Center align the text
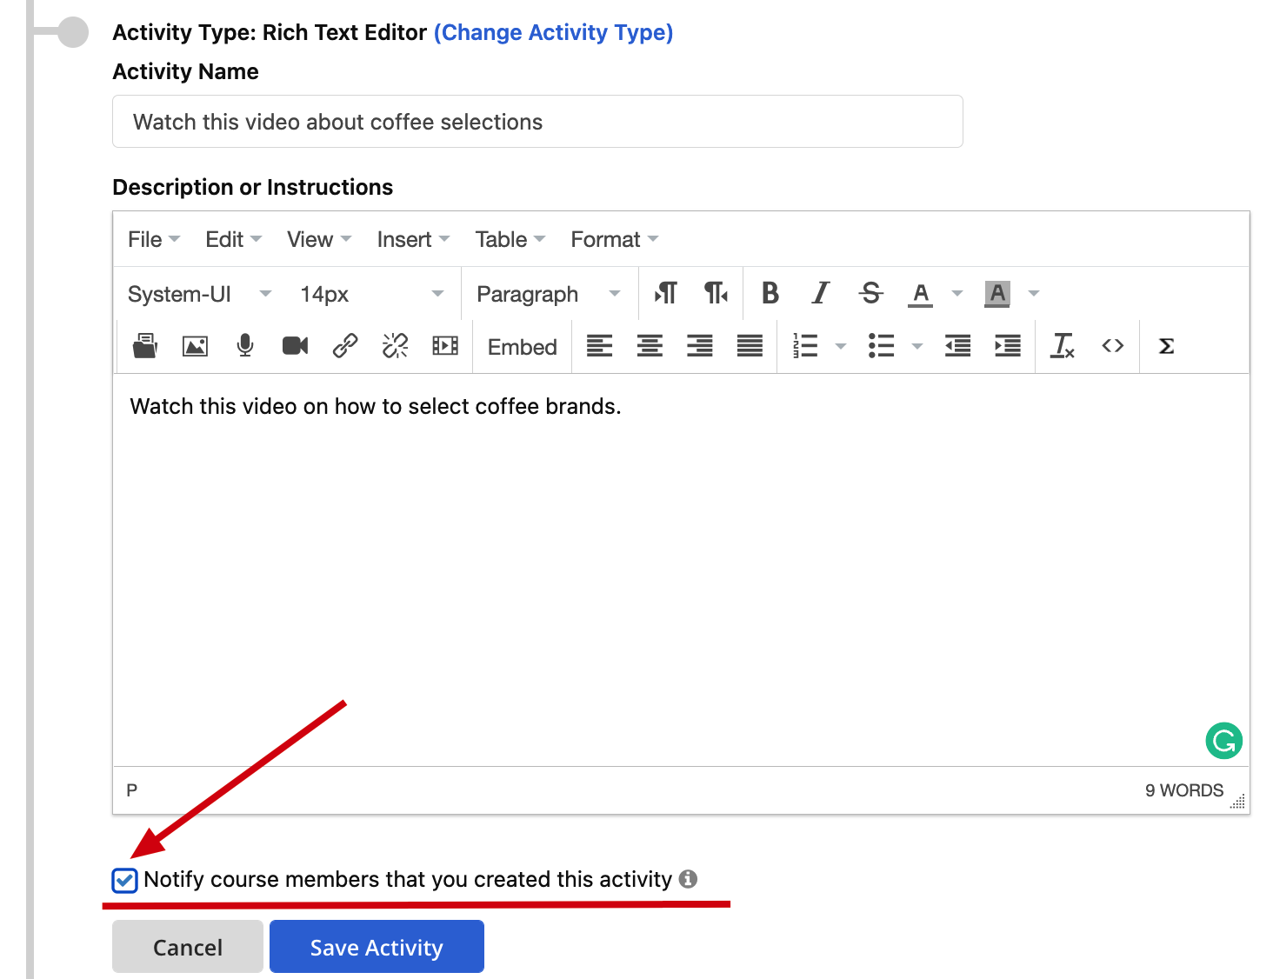1273x979 pixels. click(x=650, y=346)
